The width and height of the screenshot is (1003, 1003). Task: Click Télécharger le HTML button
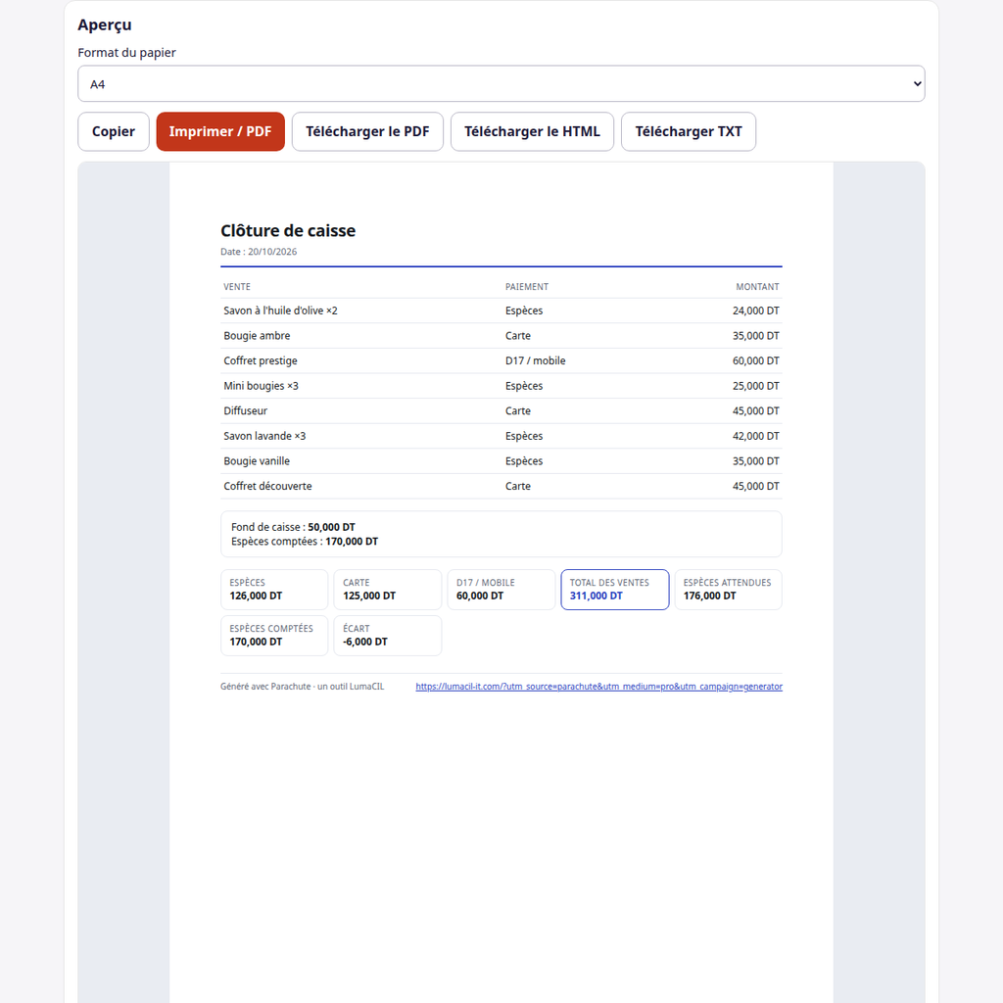click(532, 132)
